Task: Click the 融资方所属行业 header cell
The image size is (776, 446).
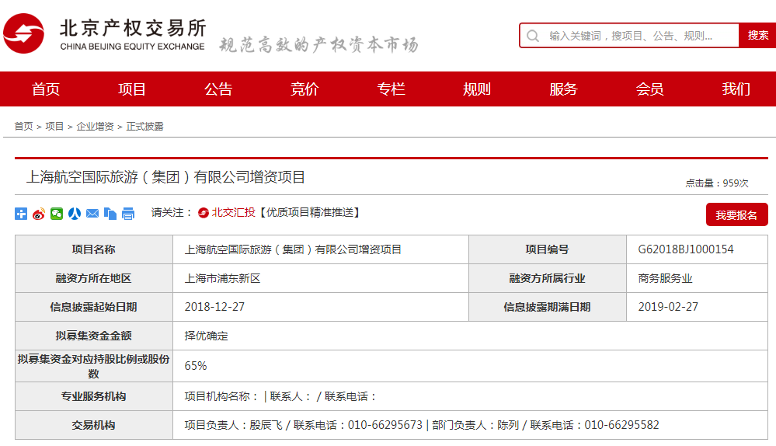Action: 548,278
